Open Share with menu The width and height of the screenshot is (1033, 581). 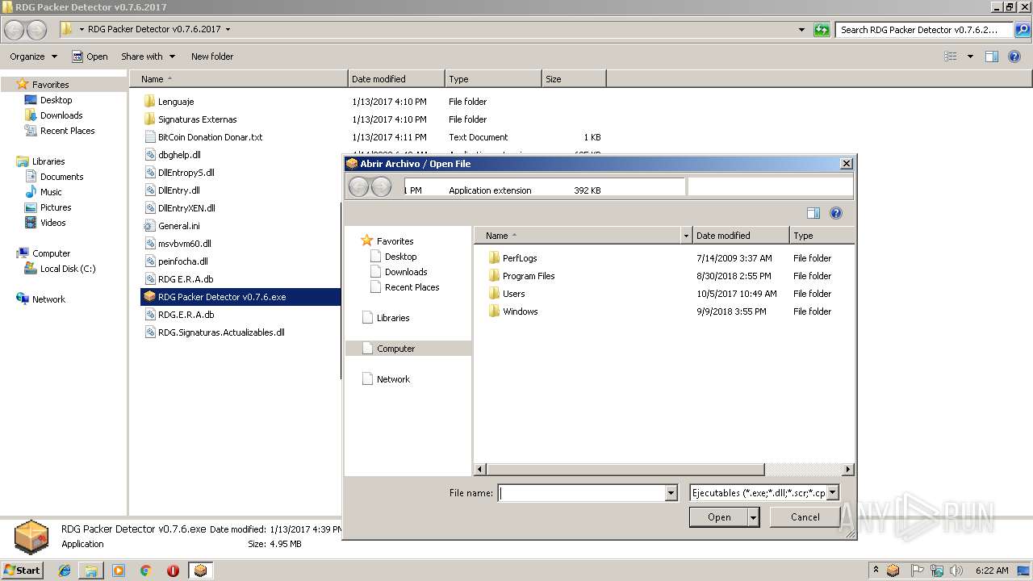coord(148,56)
